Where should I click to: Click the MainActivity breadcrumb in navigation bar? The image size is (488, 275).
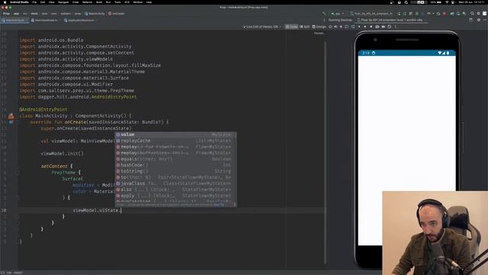[x=95, y=14]
